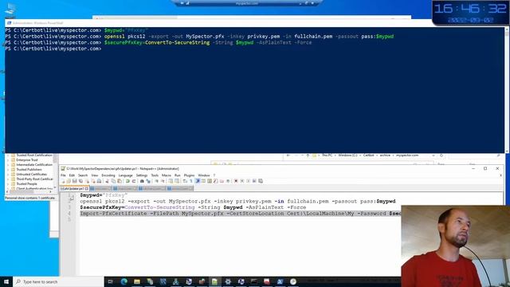Click the PowerShell window vertical scrollbar
Viewport: 510px width, 287px height.
(x=507, y=90)
